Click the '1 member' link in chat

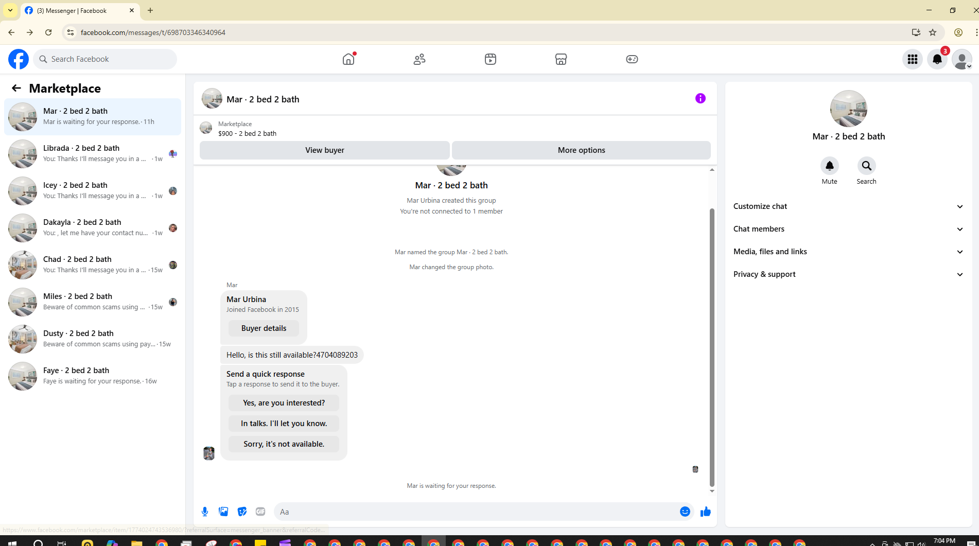[487, 212]
